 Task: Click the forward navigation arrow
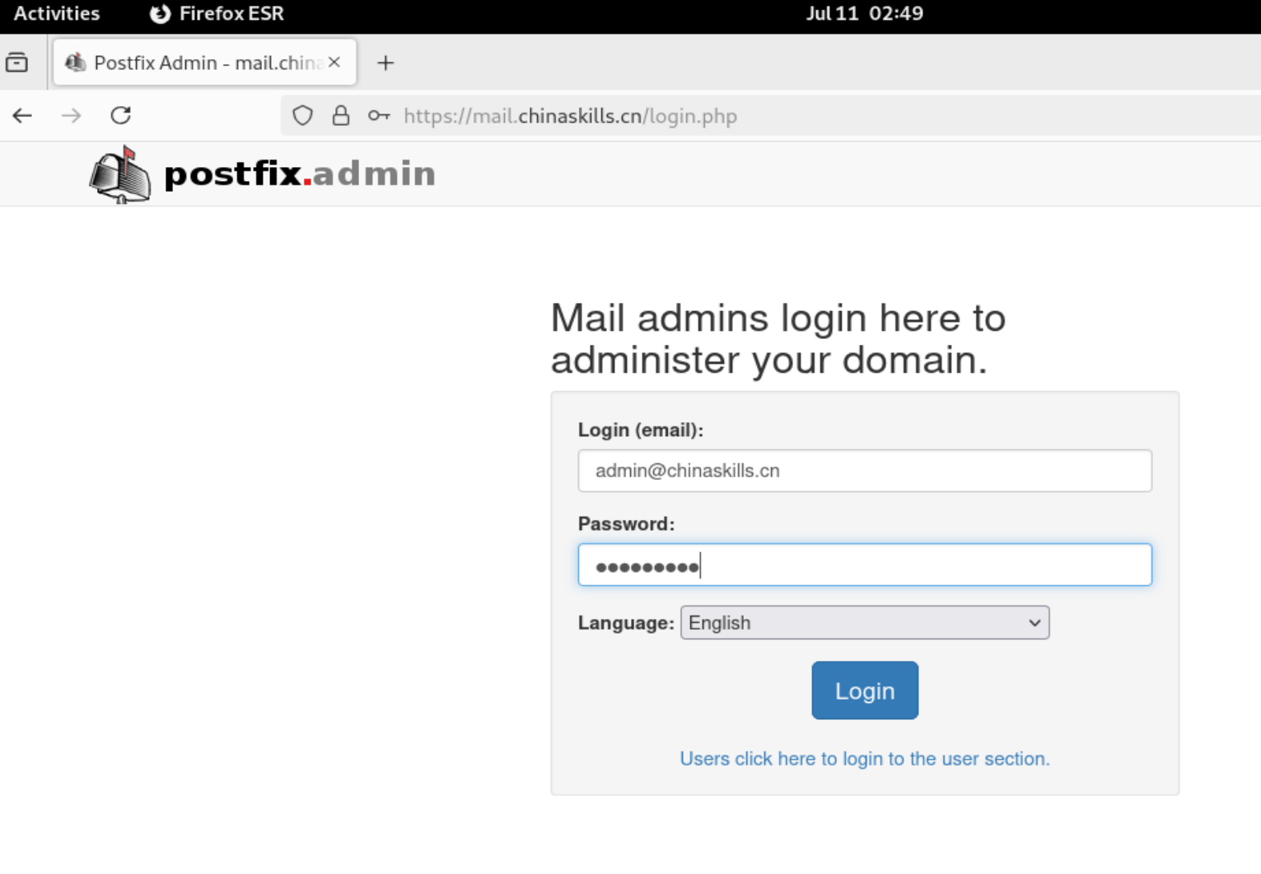(72, 115)
